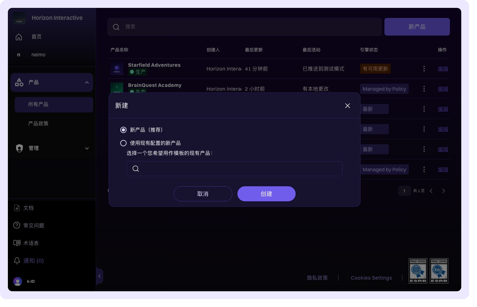Click the Horizon Interactive logo icon
Image resolution: width=477 pixels, height=307 pixels.
pos(19,18)
